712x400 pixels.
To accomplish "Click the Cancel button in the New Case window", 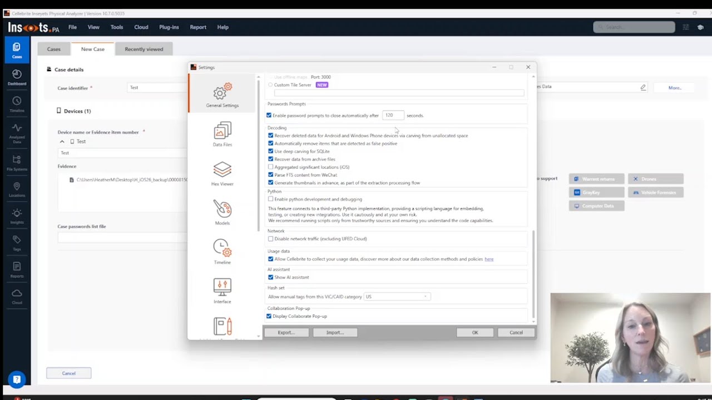I will pyautogui.click(x=69, y=373).
